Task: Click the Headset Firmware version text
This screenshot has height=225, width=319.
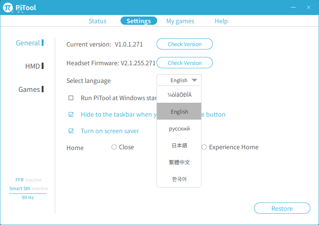Action: (111, 63)
